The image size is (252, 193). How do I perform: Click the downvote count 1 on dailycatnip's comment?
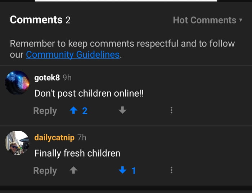[134, 171]
